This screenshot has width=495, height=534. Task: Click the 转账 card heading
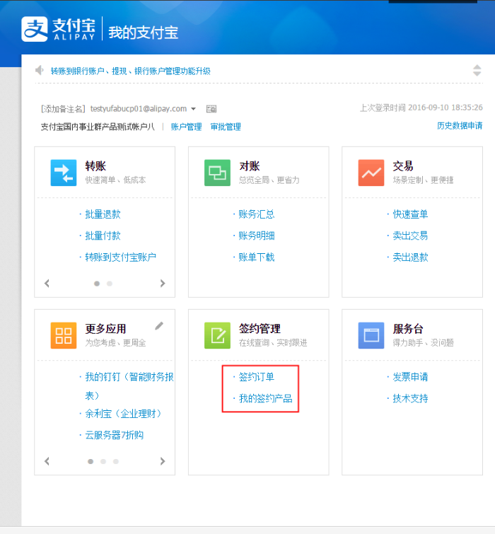click(x=95, y=166)
